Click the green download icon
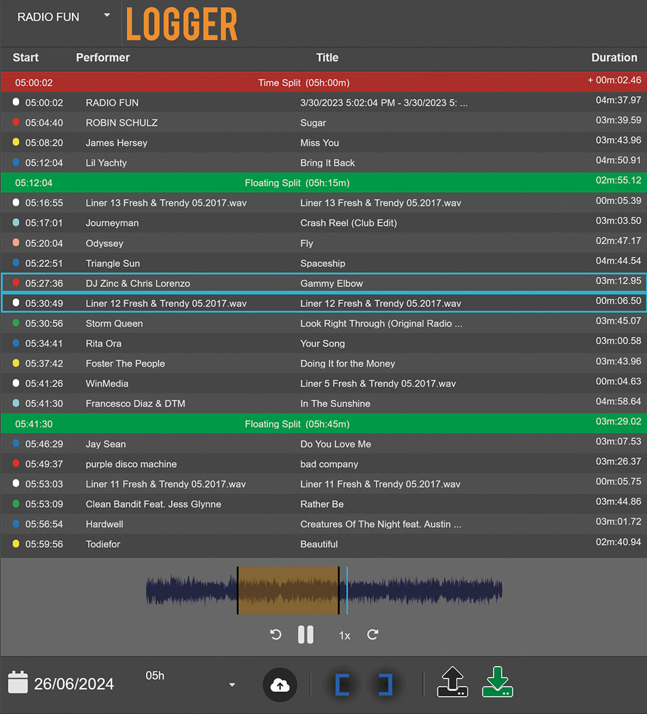Screen dimensions: 647x714 (497, 683)
